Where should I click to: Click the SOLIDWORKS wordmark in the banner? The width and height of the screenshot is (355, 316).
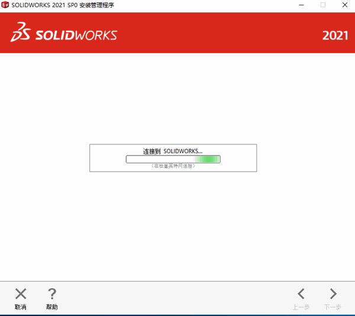(76, 34)
